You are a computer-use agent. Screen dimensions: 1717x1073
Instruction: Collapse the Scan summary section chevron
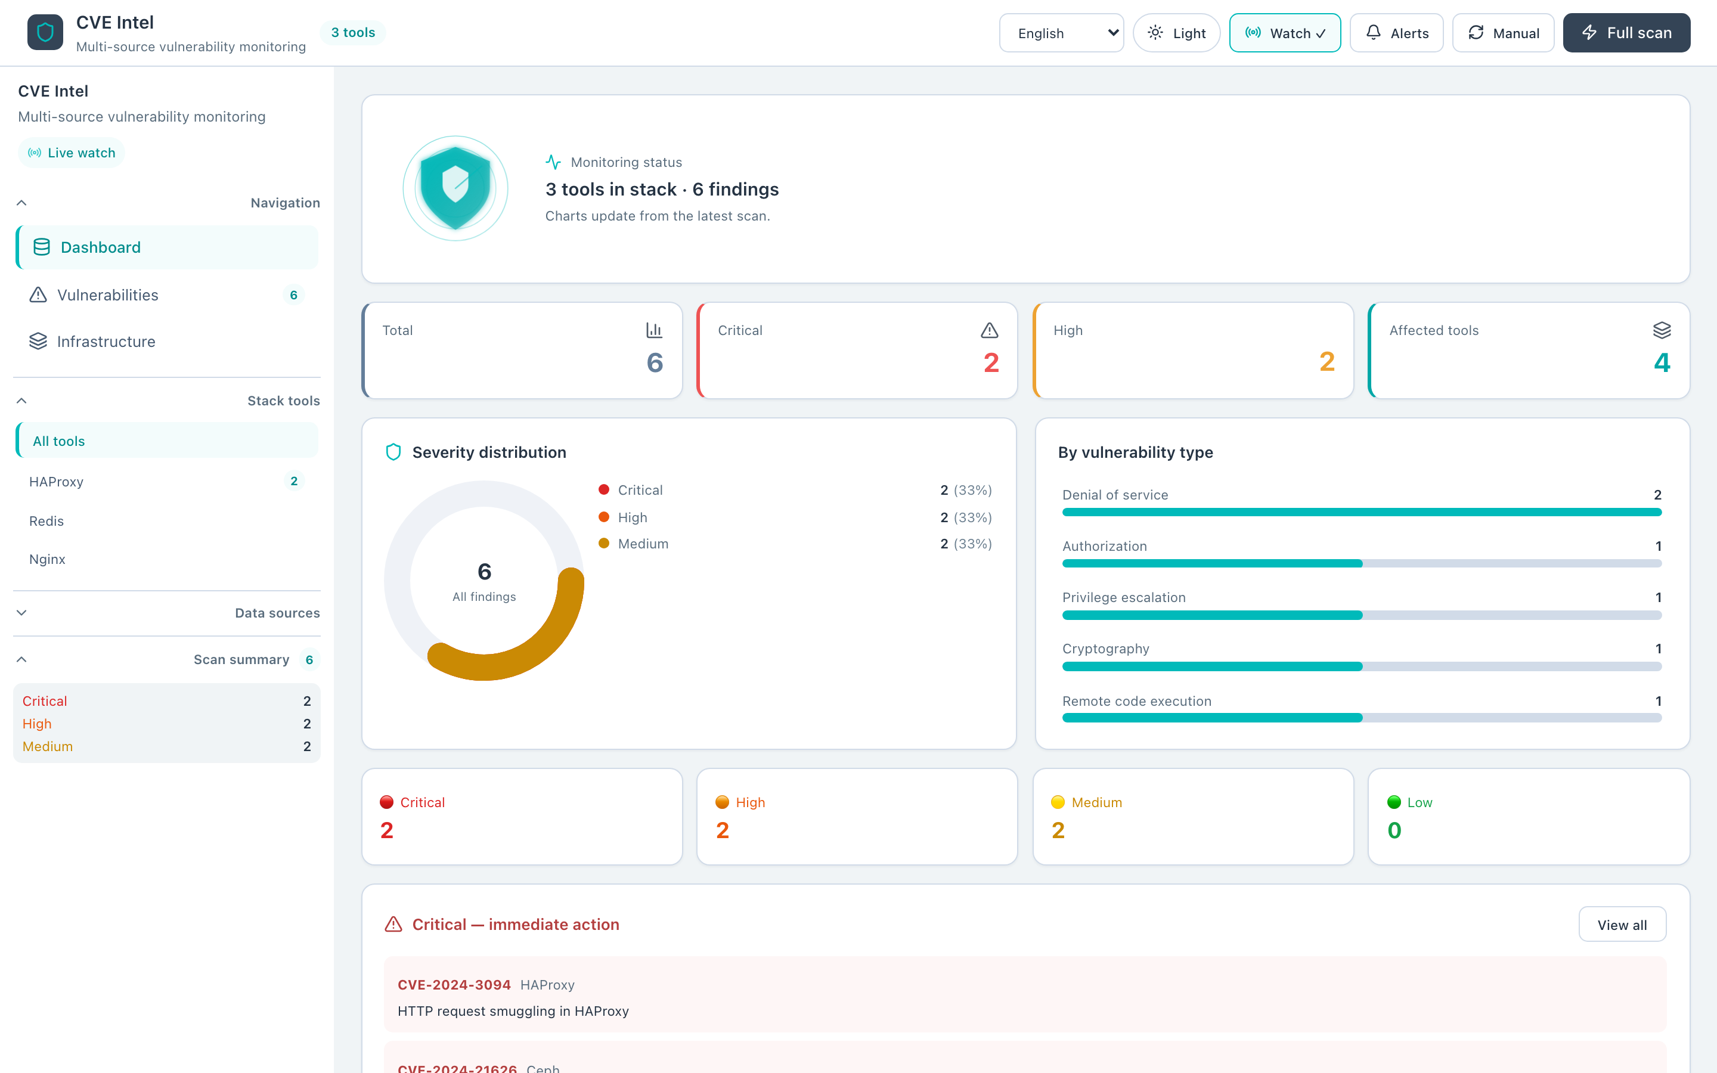pos(21,659)
